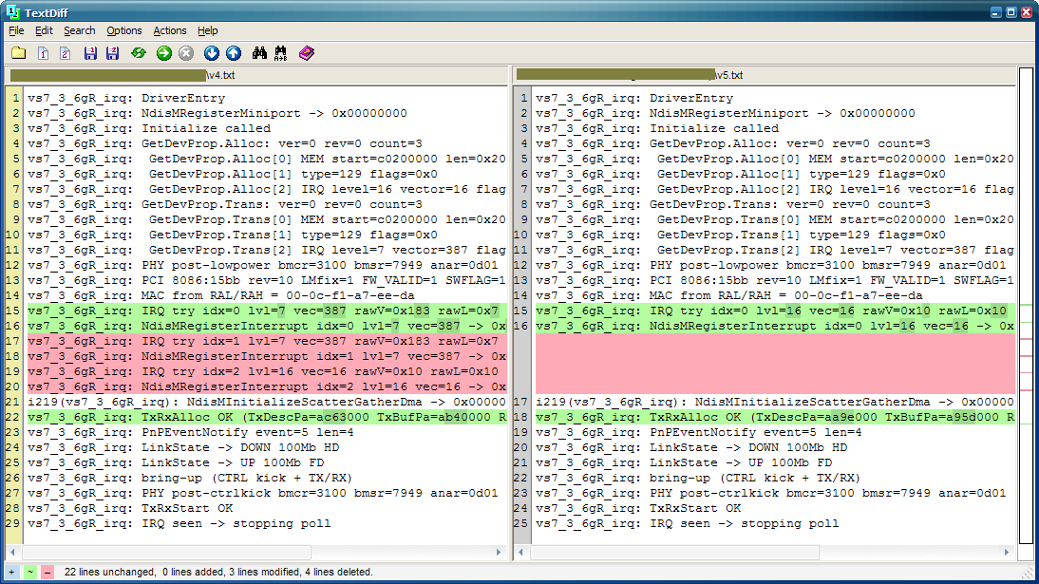Click the status text '22 lines unchanged'

(109, 572)
